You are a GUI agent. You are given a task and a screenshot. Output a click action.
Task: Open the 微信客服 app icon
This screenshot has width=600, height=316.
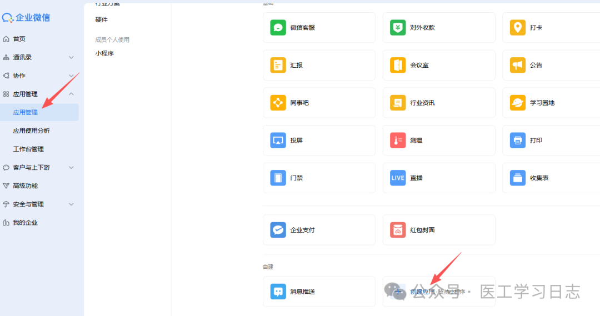(278, 28)
